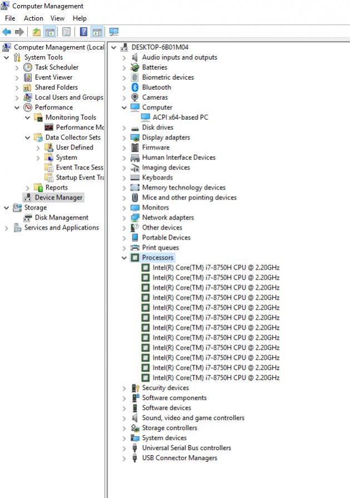Image resolution: width=350 pixels, height=498 pixels.
Task: Open the Action menu
Action: click(33, 18)
